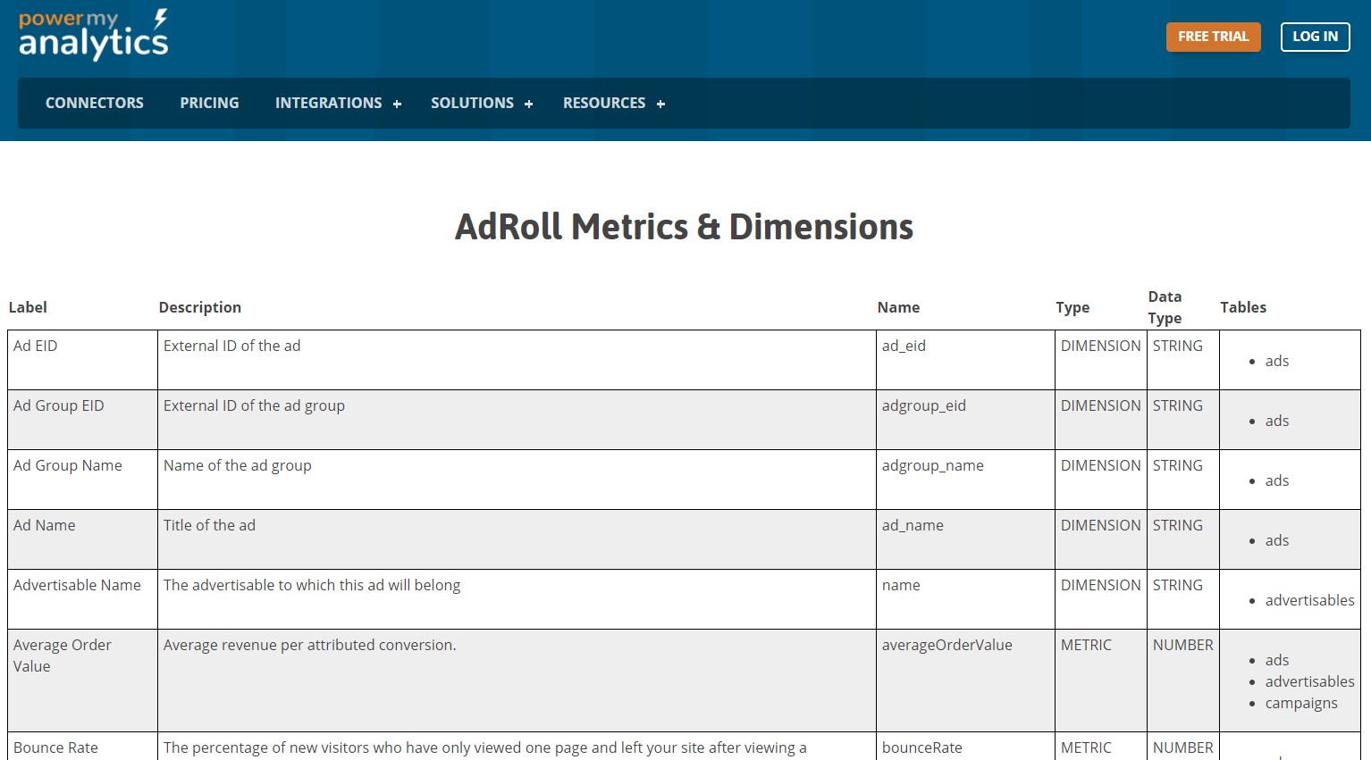The height and width of the screenshot is (760, 1371).
Task: Open the LOG IN page
Action: 1315,37
